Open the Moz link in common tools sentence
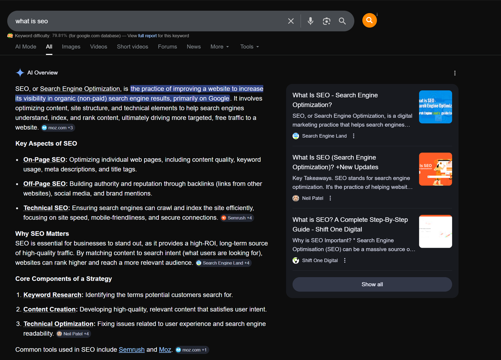This screenshot has width=501, height=360. (x=165, y=349)
